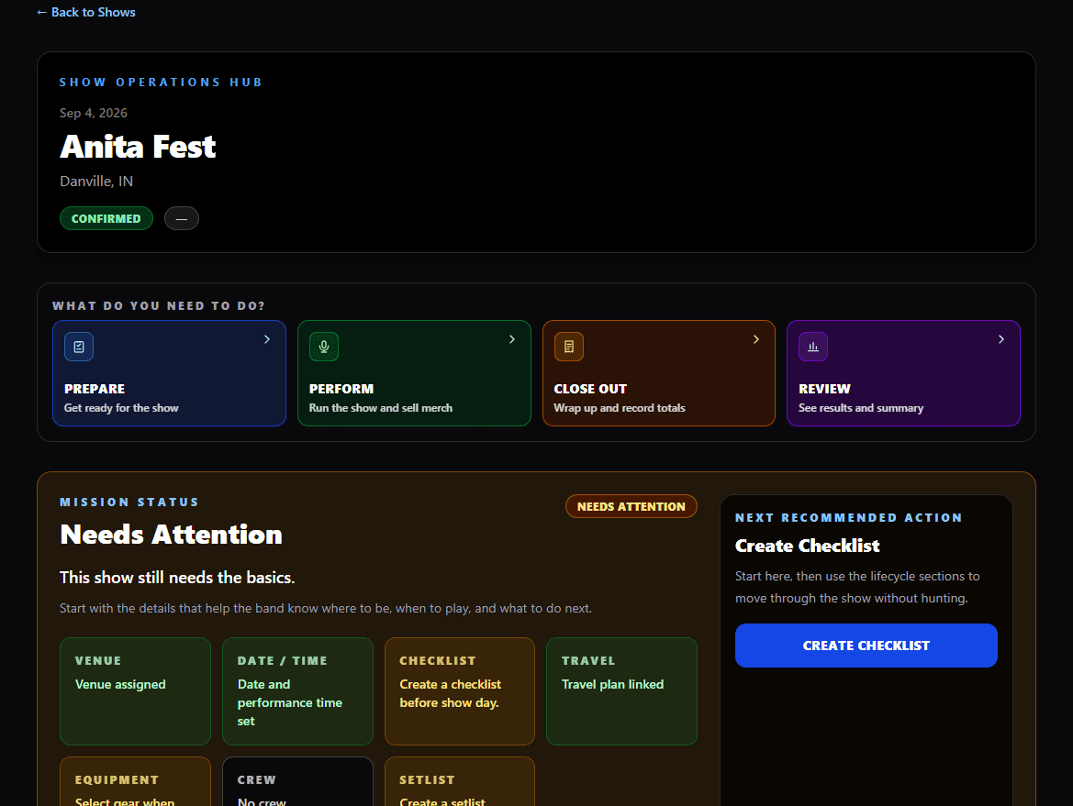Click the 'Create Checklist' heading text
This screenshot has height=806, width=1073.
(808, 546)
